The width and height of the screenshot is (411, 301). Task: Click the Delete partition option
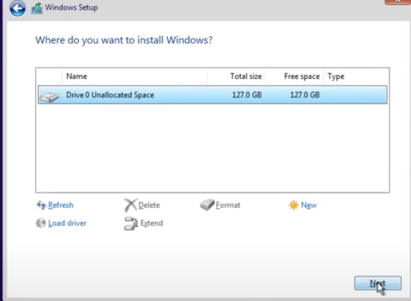click(x=149, y=205)
